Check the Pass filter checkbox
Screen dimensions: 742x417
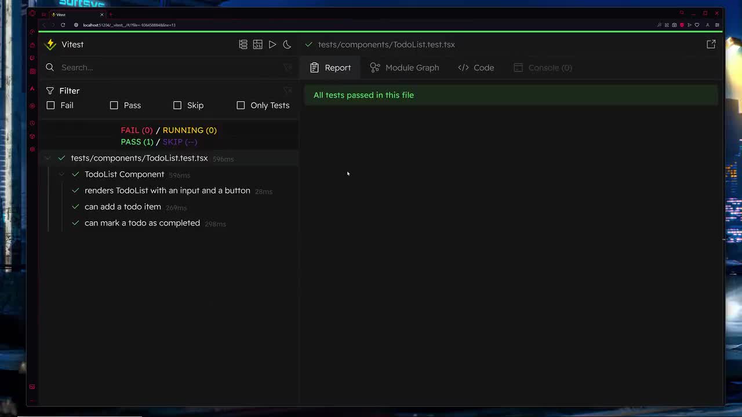[114, 105]
